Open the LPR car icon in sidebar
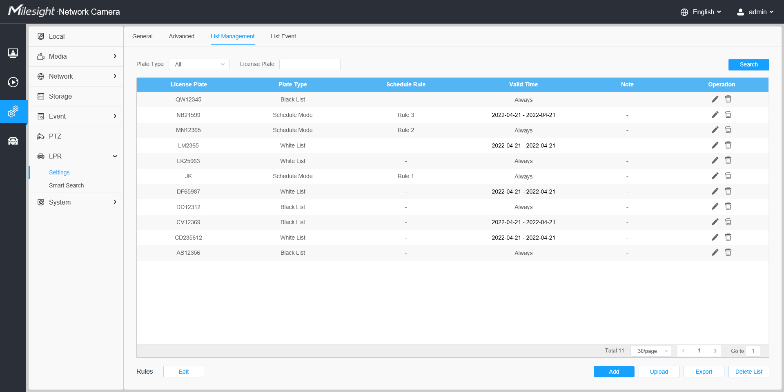 point(13,141)
